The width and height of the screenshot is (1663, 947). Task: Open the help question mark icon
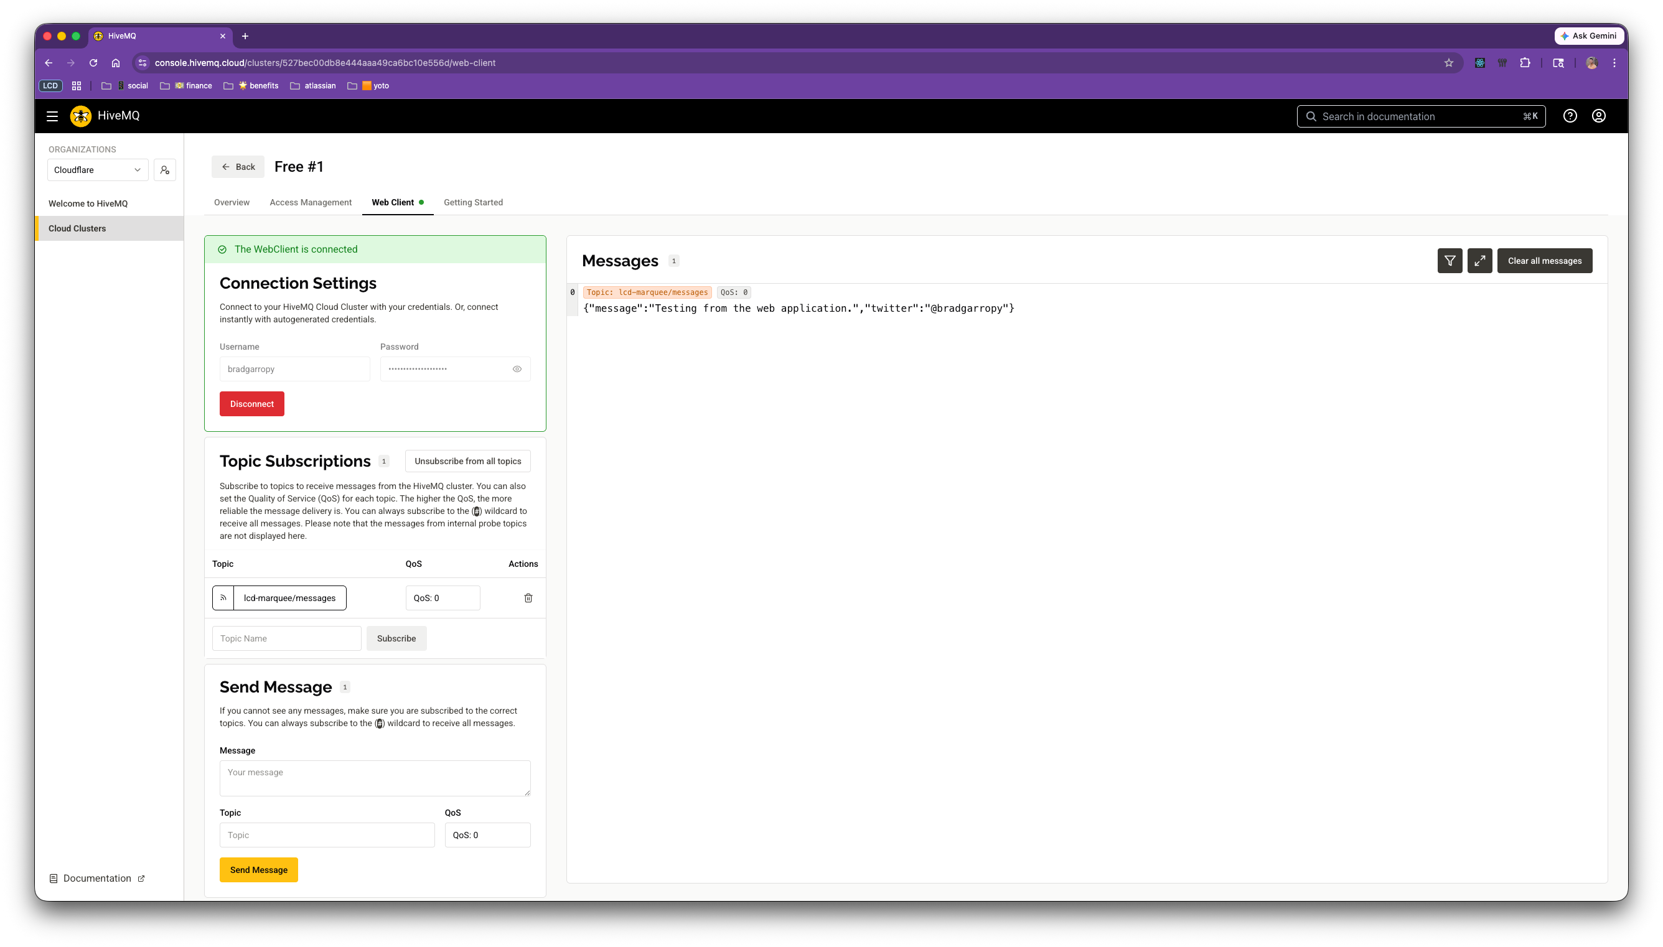pos(1570,116)
